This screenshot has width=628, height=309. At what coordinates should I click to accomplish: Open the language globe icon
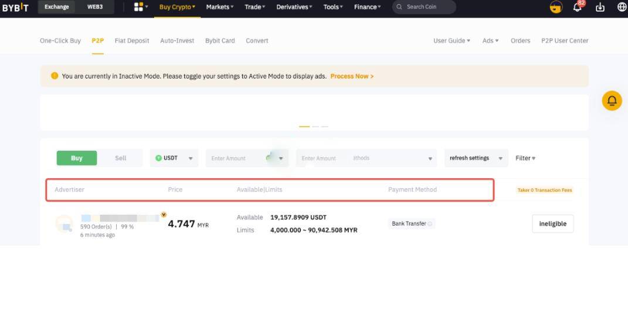[x=622, y=7]
